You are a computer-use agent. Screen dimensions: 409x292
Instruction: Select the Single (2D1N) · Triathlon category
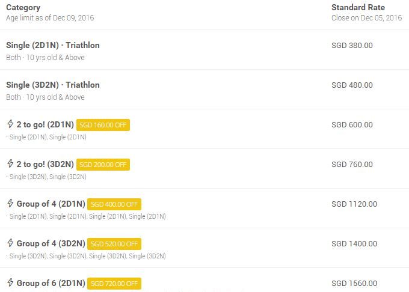point(53,46)
